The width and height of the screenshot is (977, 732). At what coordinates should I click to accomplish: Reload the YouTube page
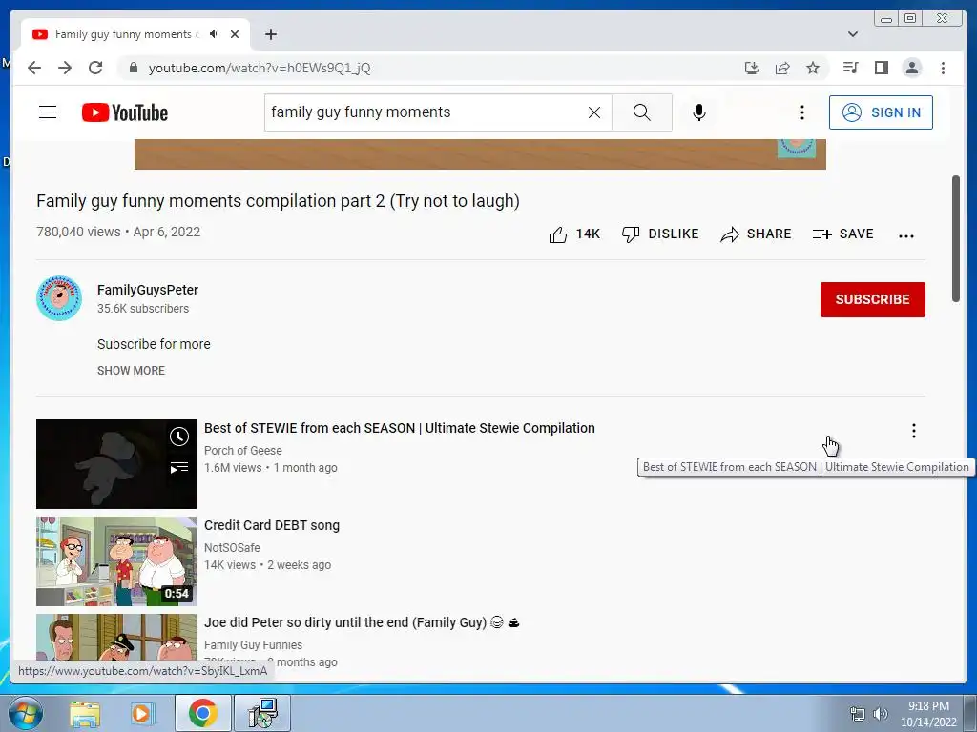pos(95,68)
